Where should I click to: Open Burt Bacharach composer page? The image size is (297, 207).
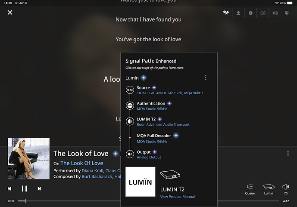(97, 176)
